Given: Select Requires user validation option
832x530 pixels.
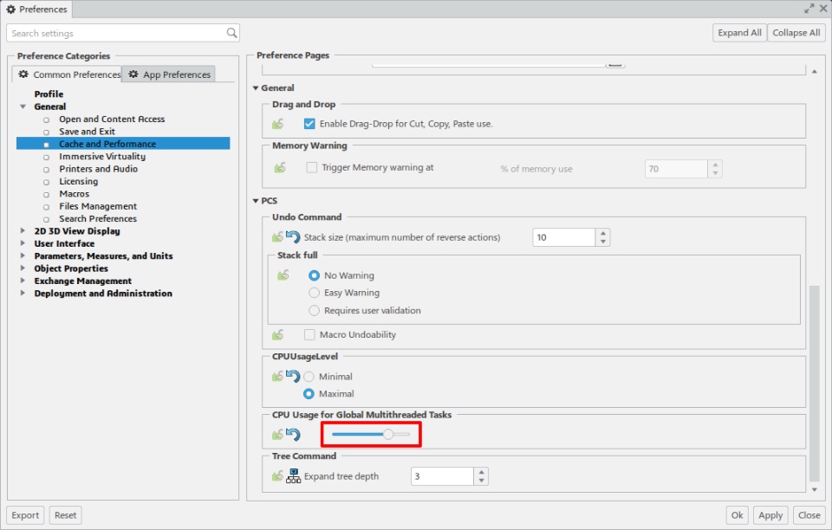Looking at the screenshot, I should 314,311.
